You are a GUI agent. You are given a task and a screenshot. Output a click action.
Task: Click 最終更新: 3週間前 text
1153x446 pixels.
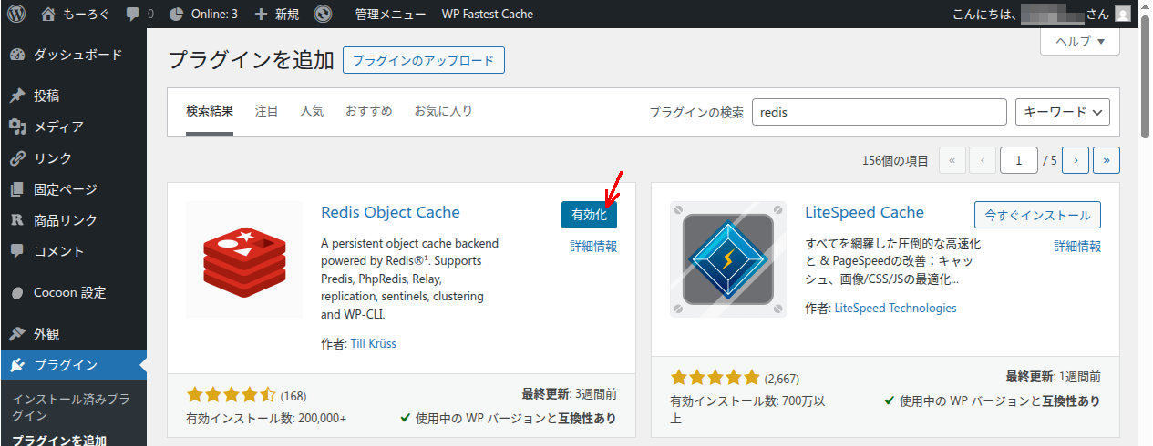point(570,394)
